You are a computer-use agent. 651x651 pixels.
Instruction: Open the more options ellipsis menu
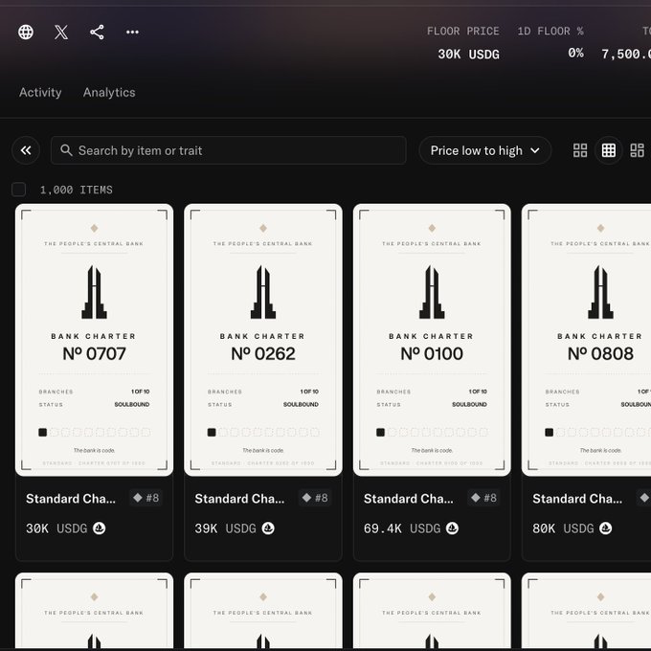click(x=132, y=32)
